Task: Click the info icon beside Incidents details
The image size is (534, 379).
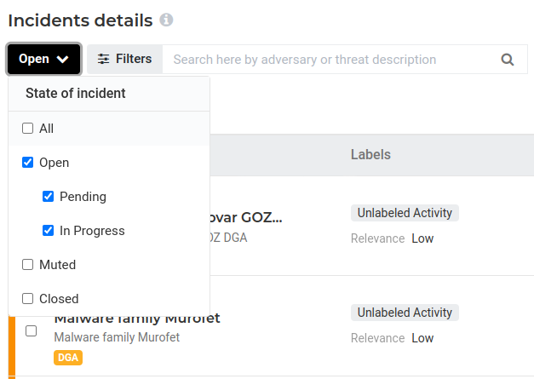Action: [167, 20]
